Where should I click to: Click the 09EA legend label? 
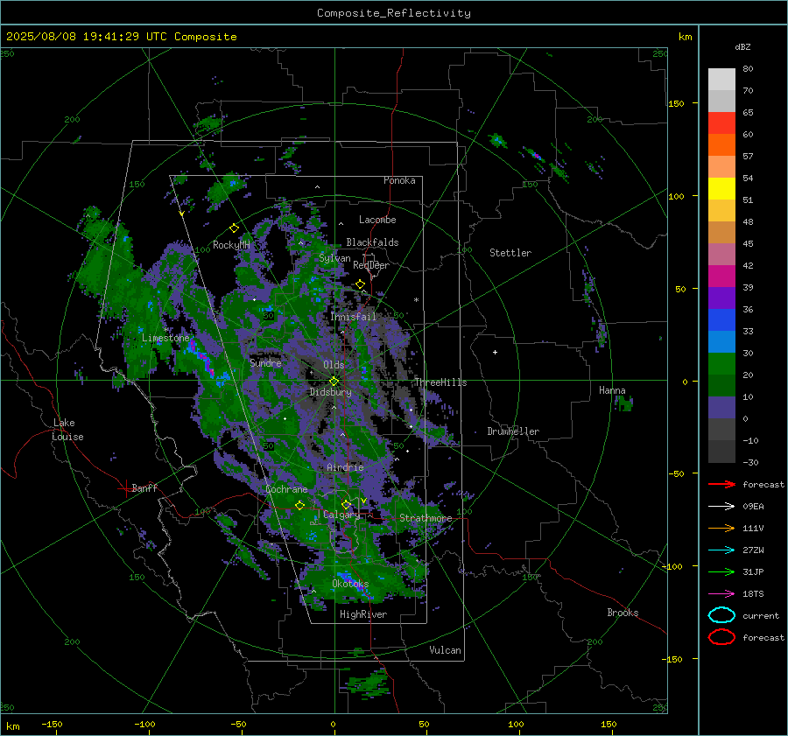click(x=753, y=507)
